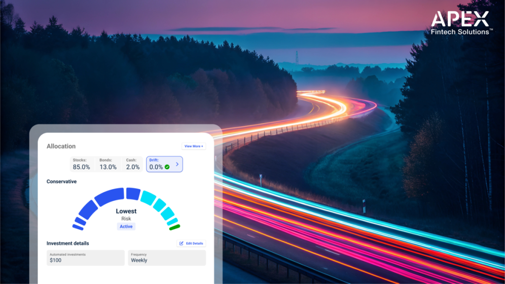This screenshot has width=505, height=284.
Task: Click the Allocation section heading
Action: (x=61, y=146)
